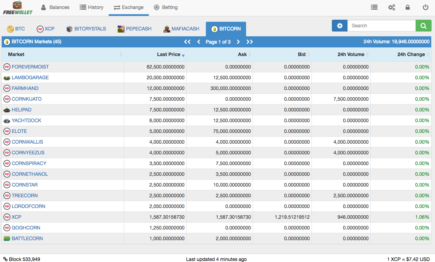Image resolution: width=435 pixels, height=262 pixels.
Task: Sort by 24h Volume column
Action: pyautogui.click(x=341, y=54)
